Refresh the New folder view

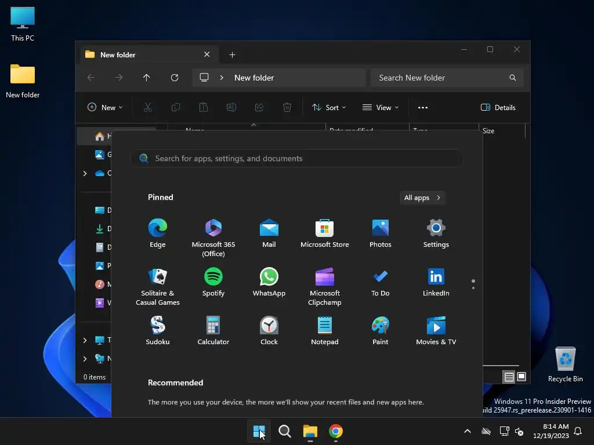[175, 78]
